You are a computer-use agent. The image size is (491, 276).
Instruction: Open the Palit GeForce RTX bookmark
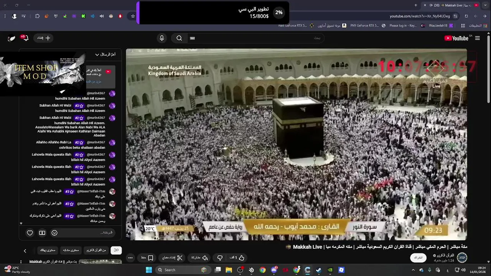point(296,26)
